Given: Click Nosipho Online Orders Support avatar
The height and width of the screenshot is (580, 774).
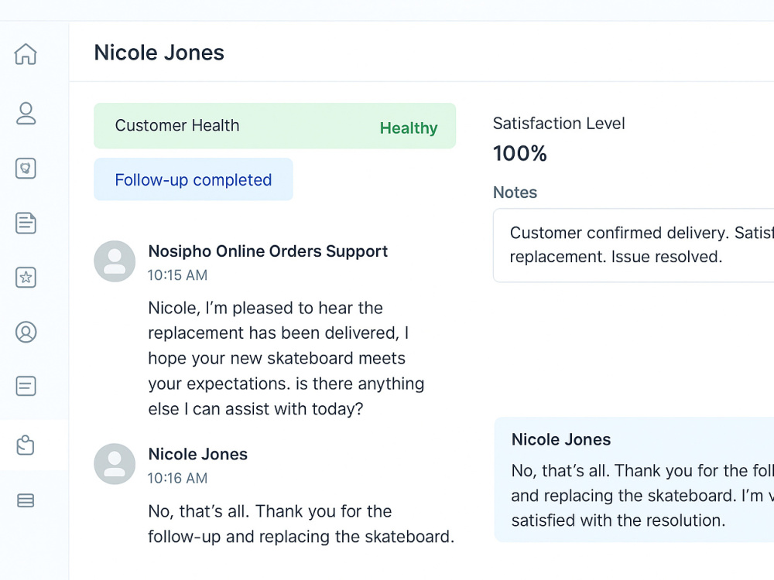Looking at the screenshot, I should [115, 261].
